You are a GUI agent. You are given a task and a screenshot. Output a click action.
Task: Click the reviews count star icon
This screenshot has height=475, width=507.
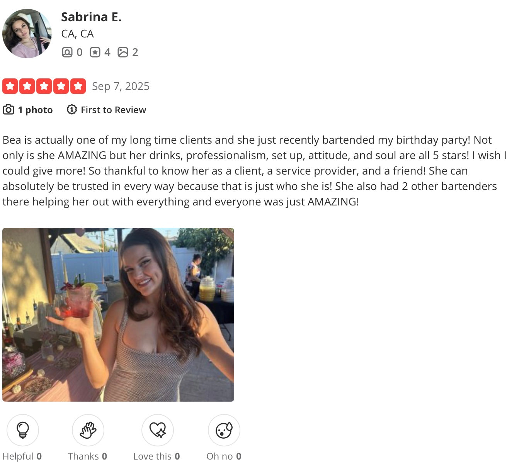coord(95,52)
